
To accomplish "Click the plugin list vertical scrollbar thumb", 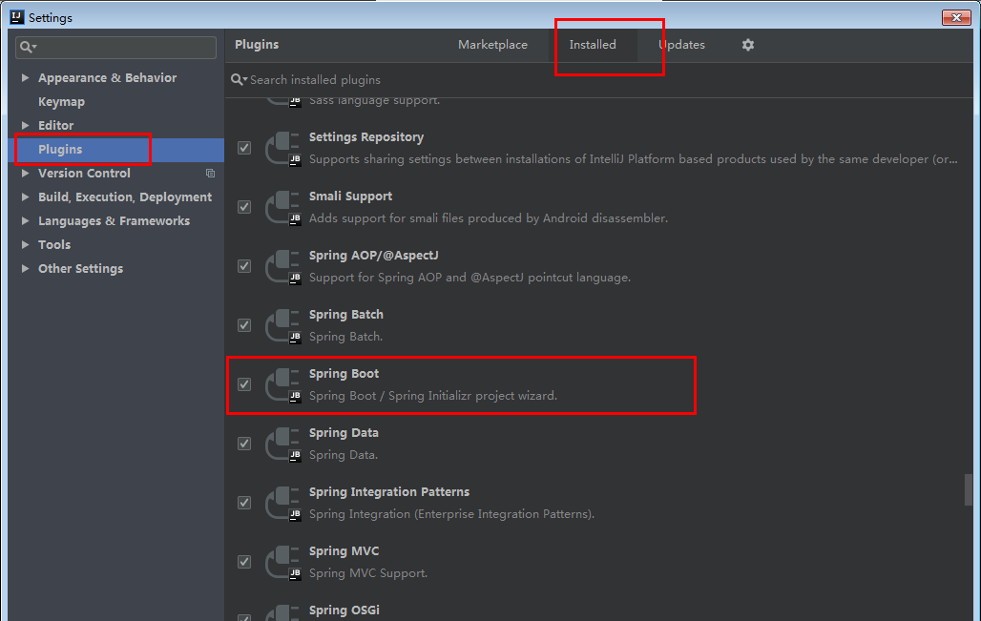I will point(969,489).
